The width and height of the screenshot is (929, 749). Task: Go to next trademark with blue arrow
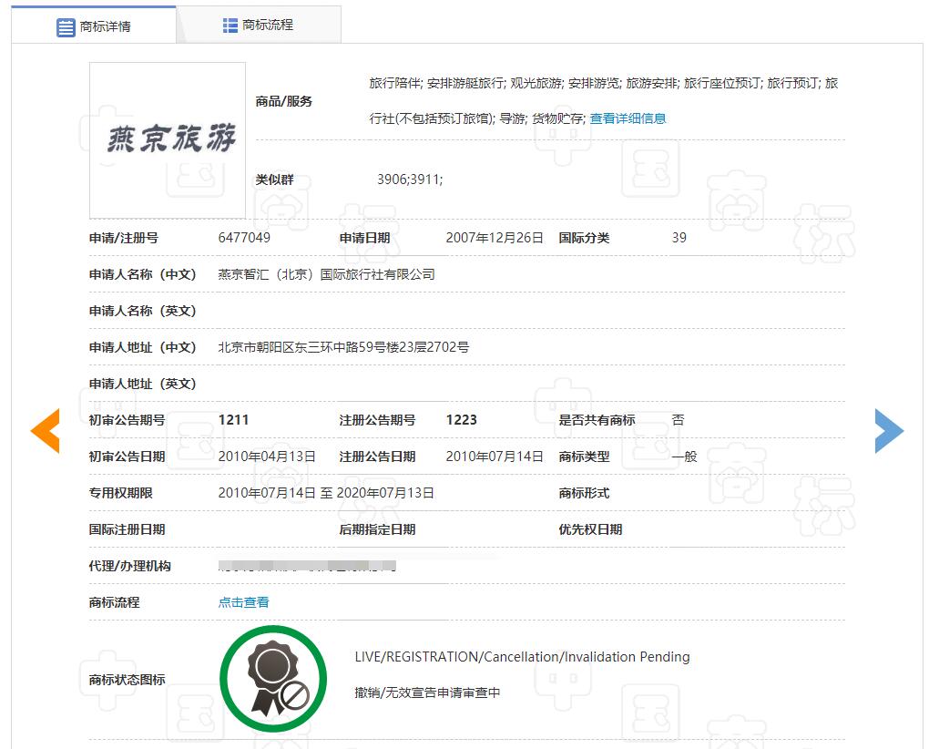click(889, 431)
